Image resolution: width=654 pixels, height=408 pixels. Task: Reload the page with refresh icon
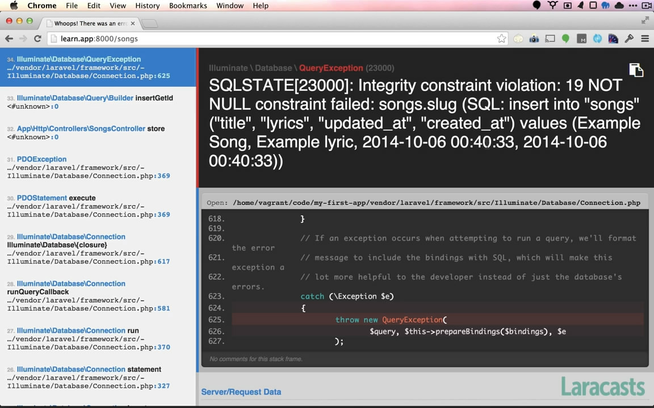[x=37, y=39]
